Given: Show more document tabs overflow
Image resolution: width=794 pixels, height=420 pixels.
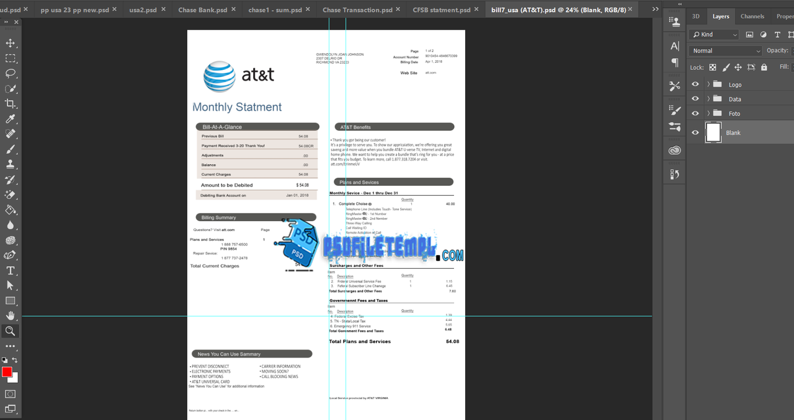Looking at the screenshot, I should (x=655, y=9).
